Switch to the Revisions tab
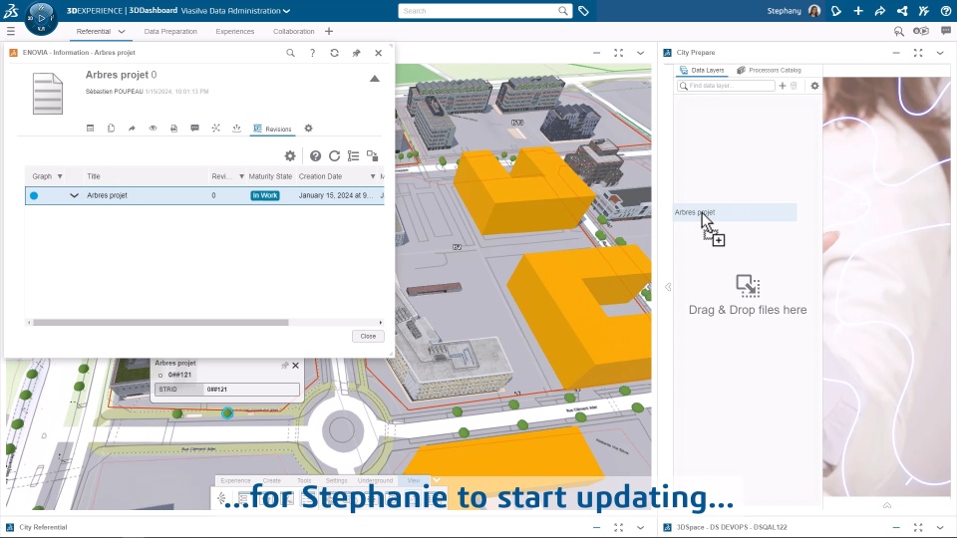This screenshot has height=538, width=957. pos(272,129)
